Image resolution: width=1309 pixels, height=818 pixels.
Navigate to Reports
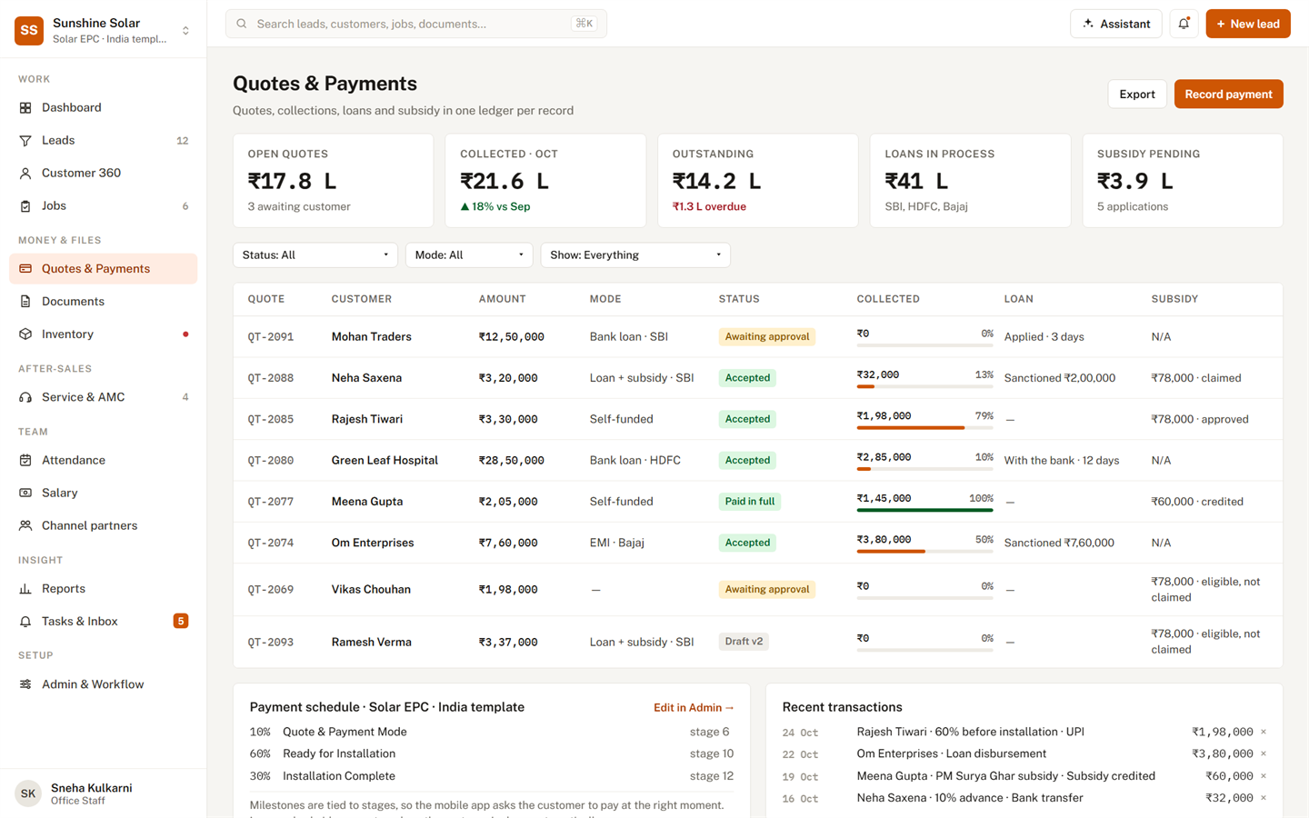pyautogui.click(x=103, y=589)
